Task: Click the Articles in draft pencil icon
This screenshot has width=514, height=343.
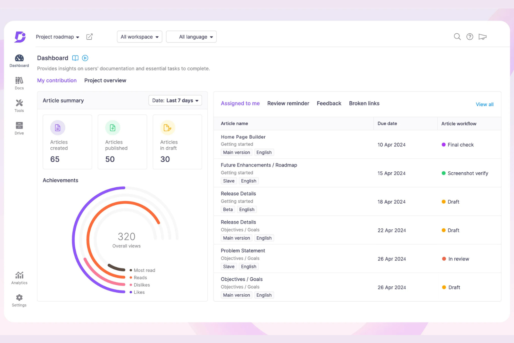Action: coord(167,128)
